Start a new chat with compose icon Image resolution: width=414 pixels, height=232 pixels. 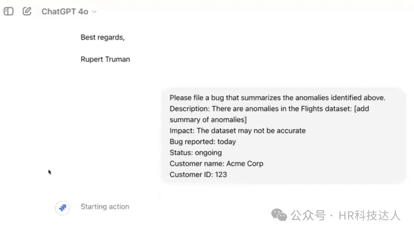tap(27, 12)
